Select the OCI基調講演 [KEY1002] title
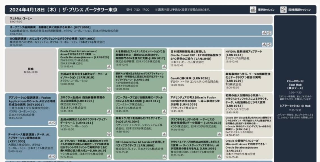The width and height of the screenshot is (320, 162). click(52, 38)
